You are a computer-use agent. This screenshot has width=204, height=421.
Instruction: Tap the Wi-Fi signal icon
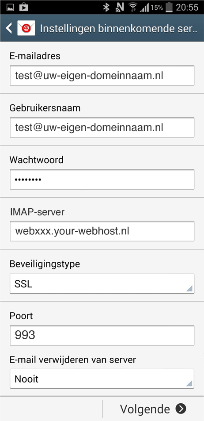pyautogui.click(x=133, y=7)
